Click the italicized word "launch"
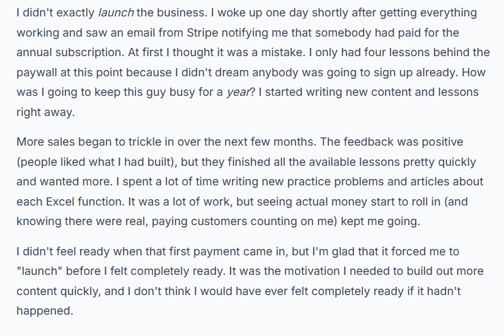504x336 pixels. point(116,13)
